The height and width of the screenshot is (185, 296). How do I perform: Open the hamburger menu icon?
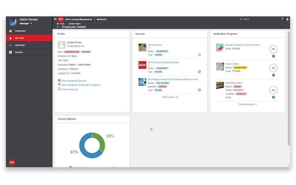point(55,19)
